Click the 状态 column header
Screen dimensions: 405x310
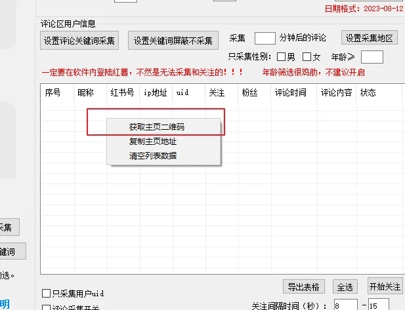[379, 92]
